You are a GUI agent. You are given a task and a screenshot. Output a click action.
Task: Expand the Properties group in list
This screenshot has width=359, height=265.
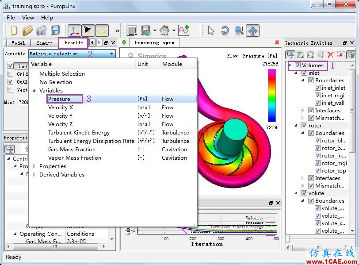(x=34, y=166)
